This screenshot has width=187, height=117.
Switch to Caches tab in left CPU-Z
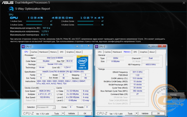[x=34, y=52]
